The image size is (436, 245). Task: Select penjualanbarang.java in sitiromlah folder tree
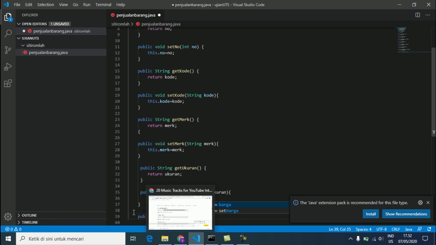[x=61, y=52]
